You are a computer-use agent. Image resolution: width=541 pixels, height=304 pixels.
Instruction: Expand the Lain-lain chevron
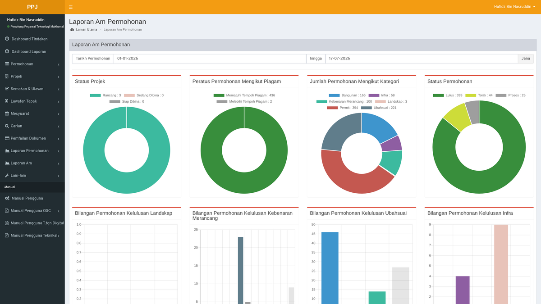59,176
